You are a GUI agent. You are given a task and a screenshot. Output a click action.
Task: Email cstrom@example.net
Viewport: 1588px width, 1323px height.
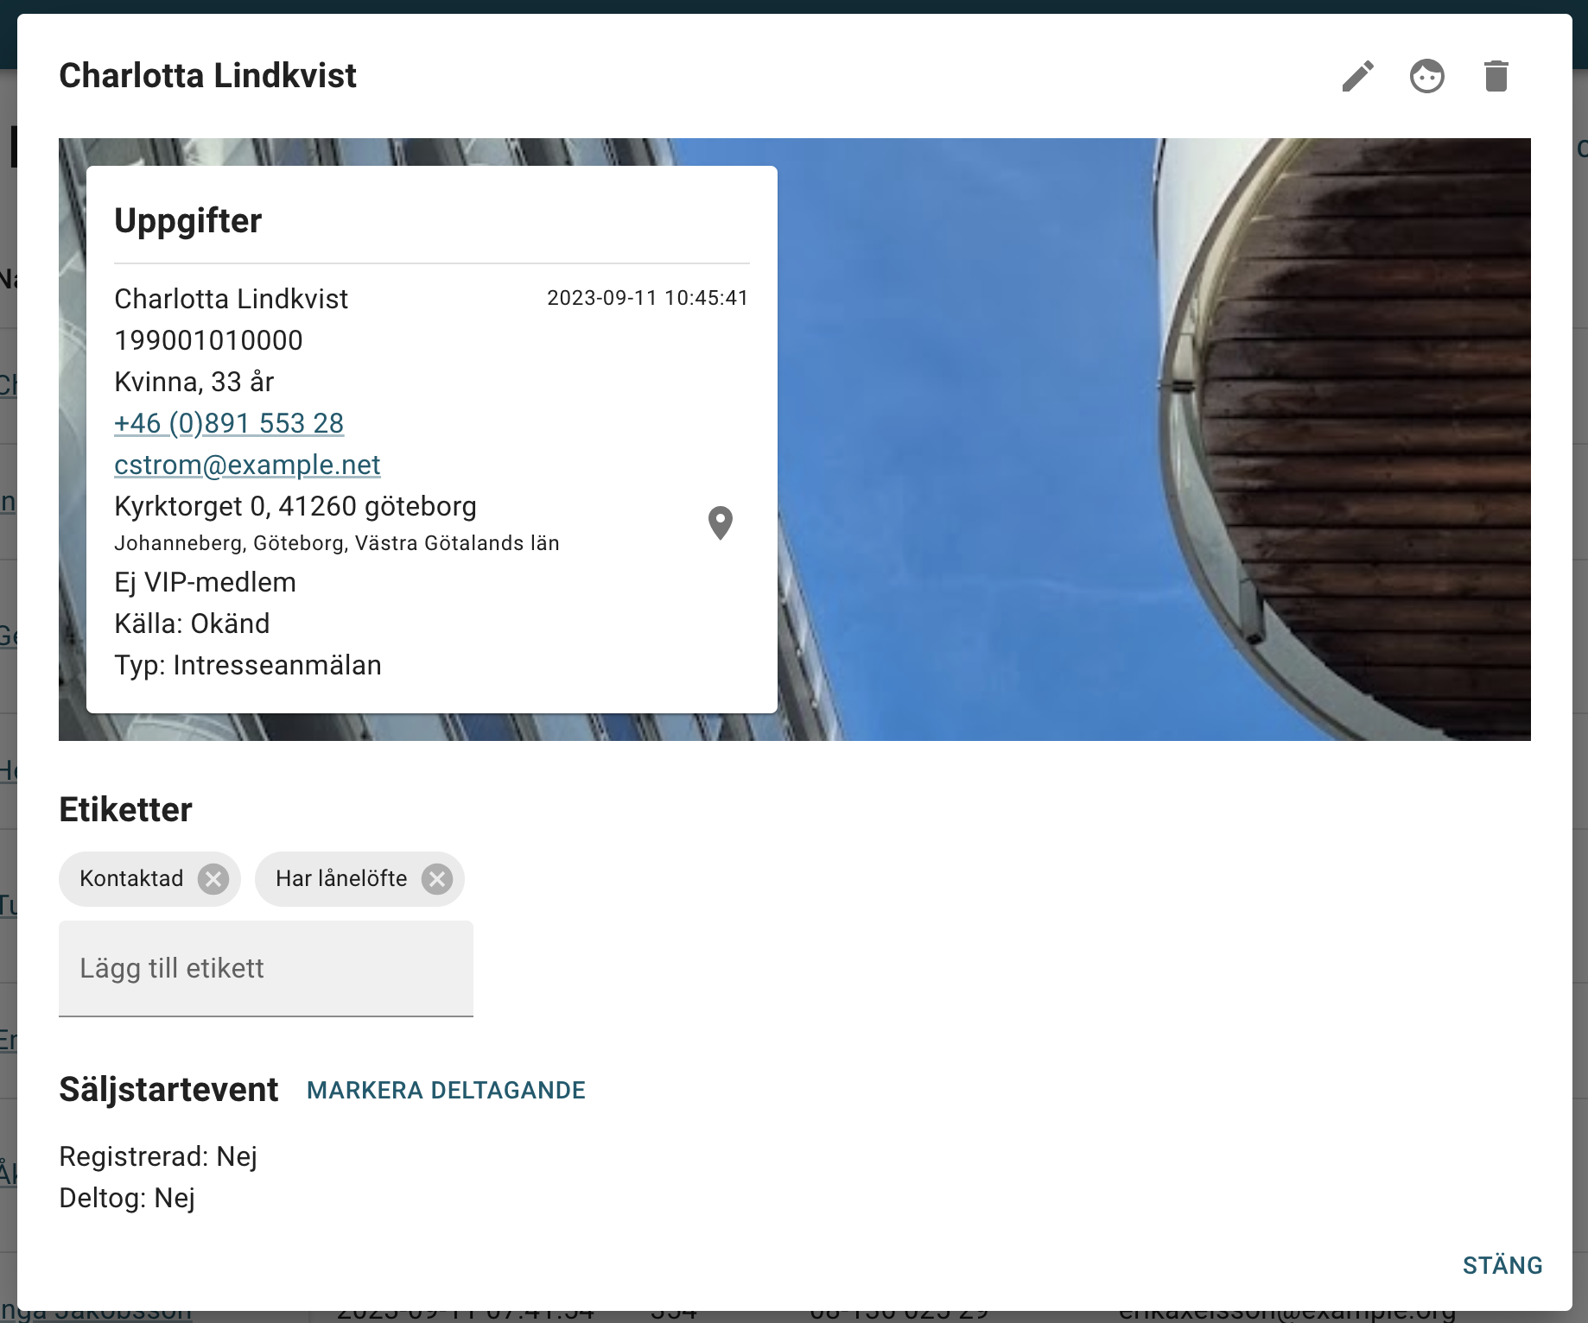tap(247, 465)
